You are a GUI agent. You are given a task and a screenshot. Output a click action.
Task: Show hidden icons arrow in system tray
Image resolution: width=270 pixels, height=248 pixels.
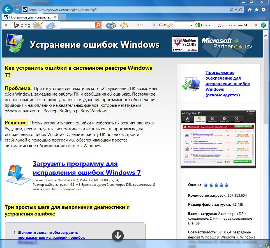260,245
